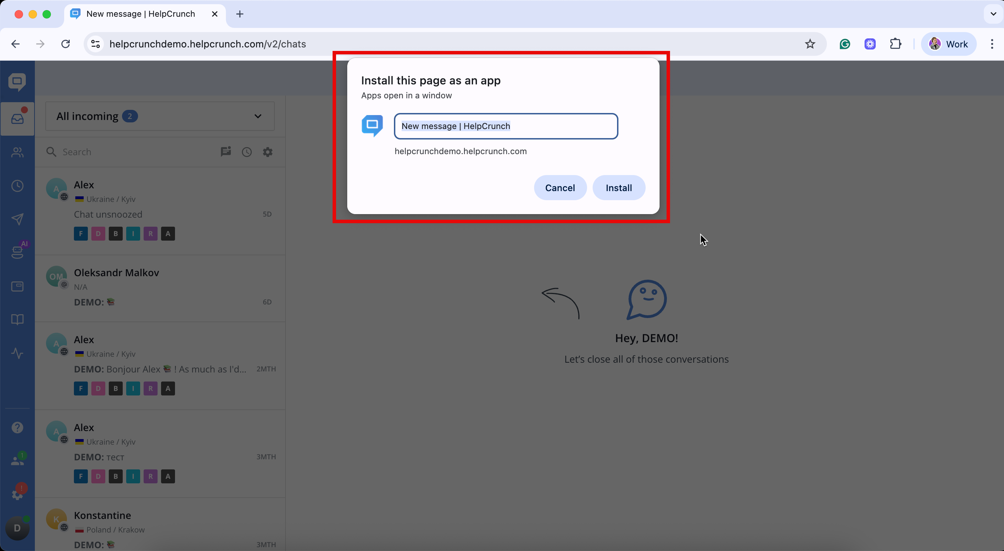Open tab search dropdown chevron
This screenshot has height=551, width=1004.
[993, 14]
